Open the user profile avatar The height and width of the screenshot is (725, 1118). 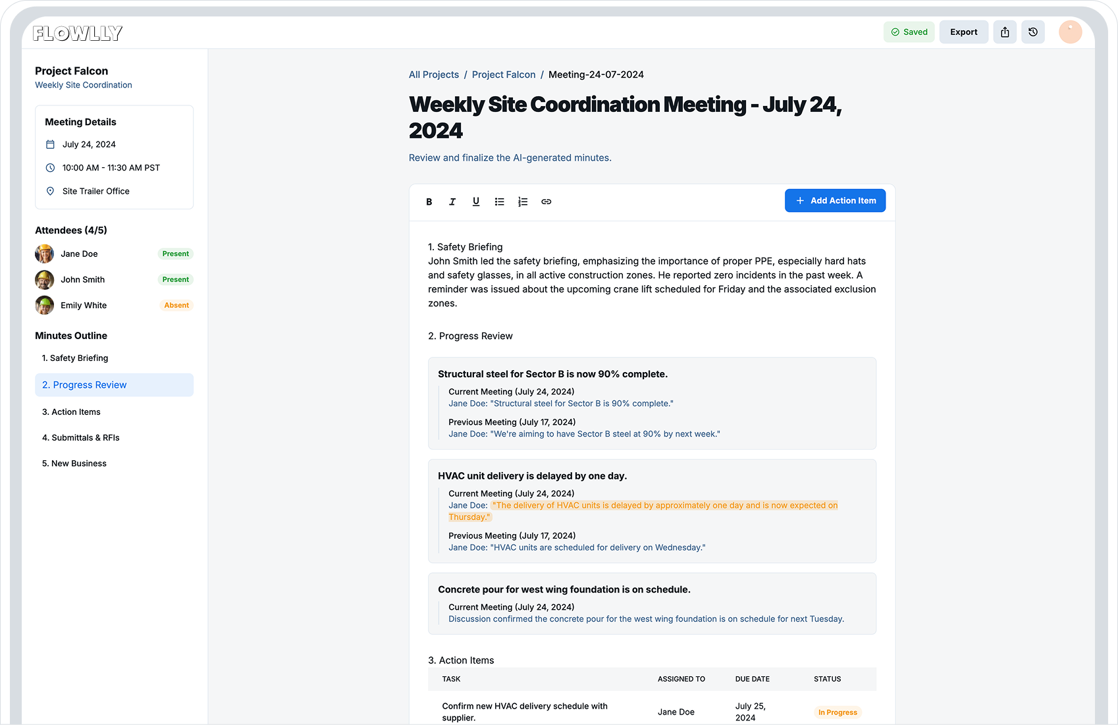click(1070, 32)
